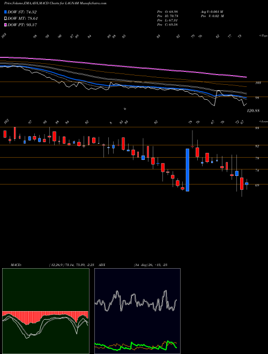The width and height of the screenshot is (268, 354).
Task: Click the 103 price axis label
Action: pos(258,83)
